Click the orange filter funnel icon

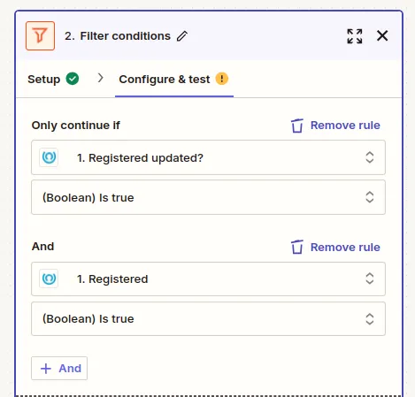click(40, 36)
